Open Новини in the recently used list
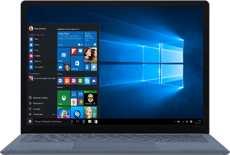 click(x=34, y=56)
